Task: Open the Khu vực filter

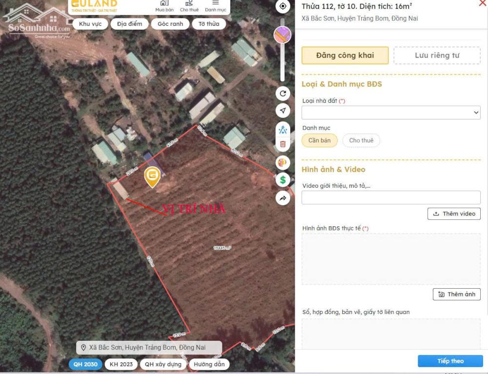Action: (x=90, y=24)
